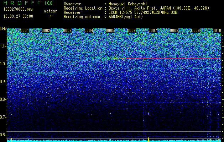Click the Receiving antenna label
This screenshot has height=142, width=224.
(x=82, y=17)
